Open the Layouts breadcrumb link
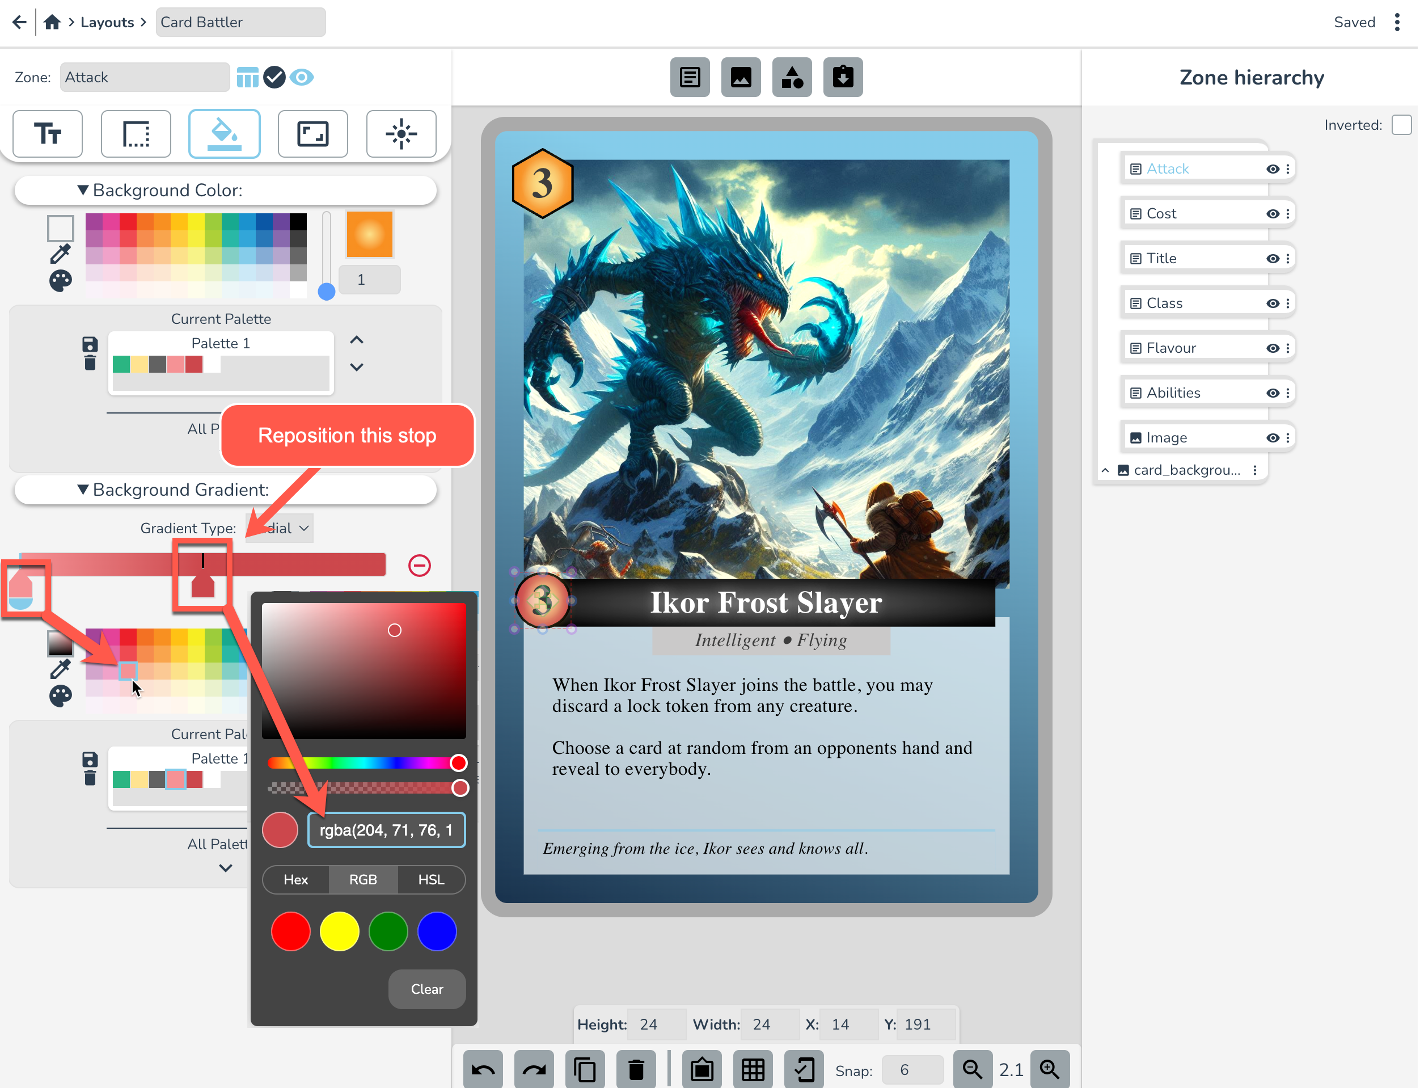 (107, 22)
